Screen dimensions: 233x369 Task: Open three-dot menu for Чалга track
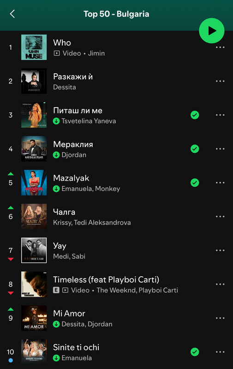pos(220,216)
